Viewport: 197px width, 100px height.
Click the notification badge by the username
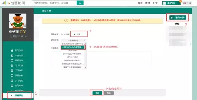click(x=180, y=1)
